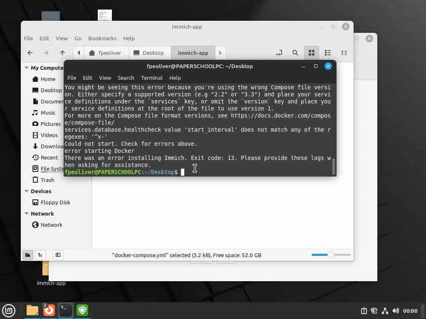Click the 00:00 clock in the panel

pyautogui.click(x=410, y=311)
